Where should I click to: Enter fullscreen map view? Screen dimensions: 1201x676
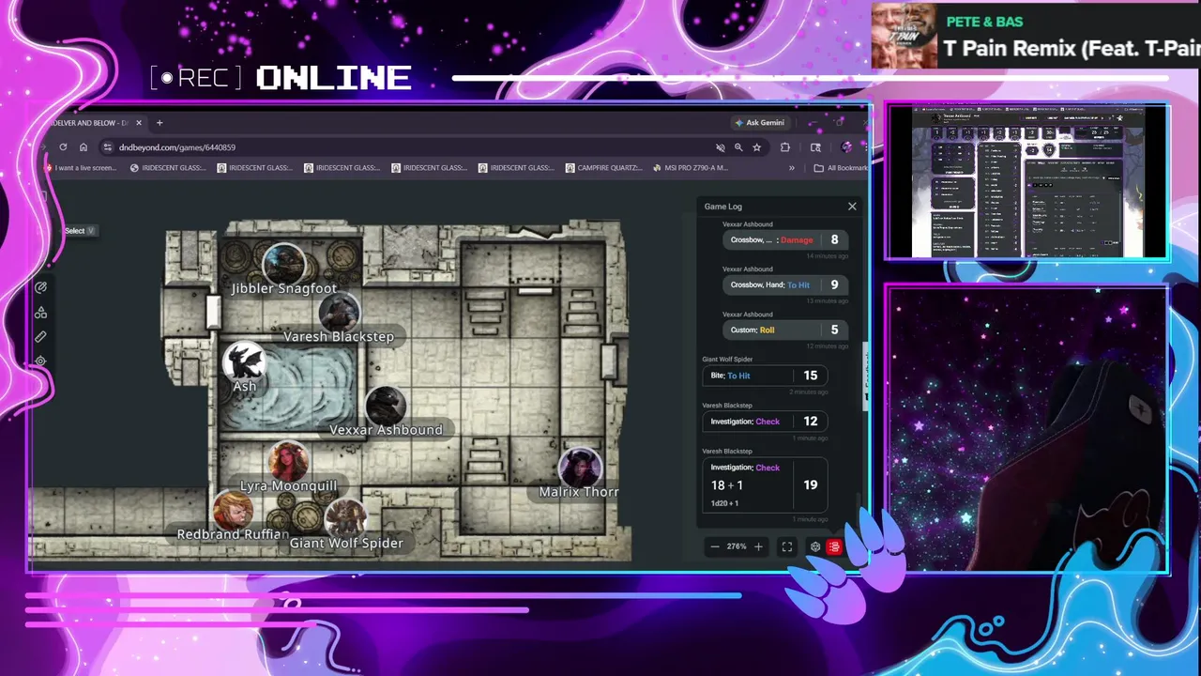tap(787, 546)
